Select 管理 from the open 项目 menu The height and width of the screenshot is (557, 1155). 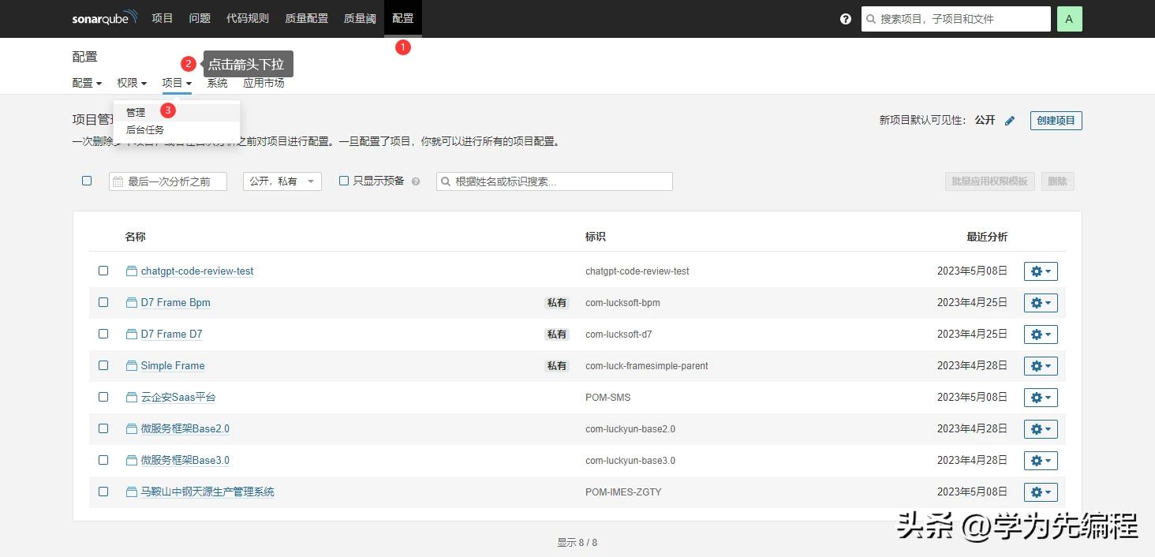(135, 111)
